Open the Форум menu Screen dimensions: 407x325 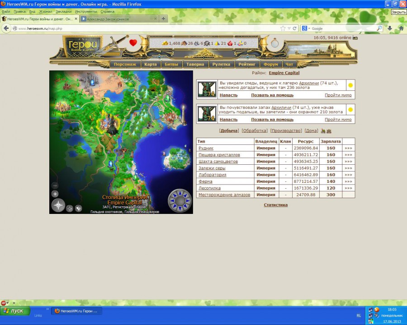(271, 64)
